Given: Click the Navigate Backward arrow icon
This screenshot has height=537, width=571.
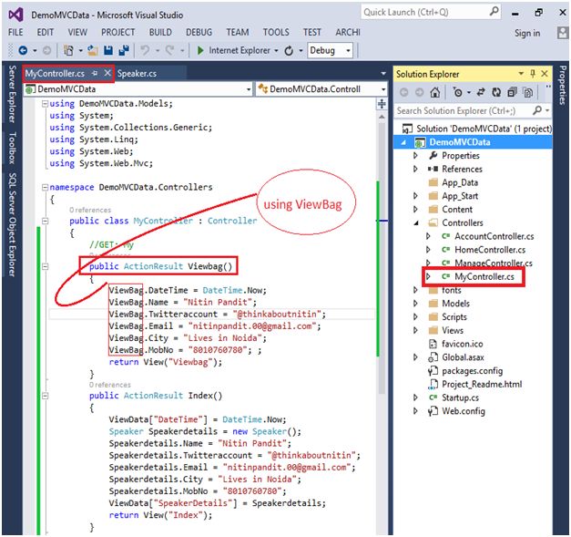Looking at the screenshot, I should pos(23,50).
